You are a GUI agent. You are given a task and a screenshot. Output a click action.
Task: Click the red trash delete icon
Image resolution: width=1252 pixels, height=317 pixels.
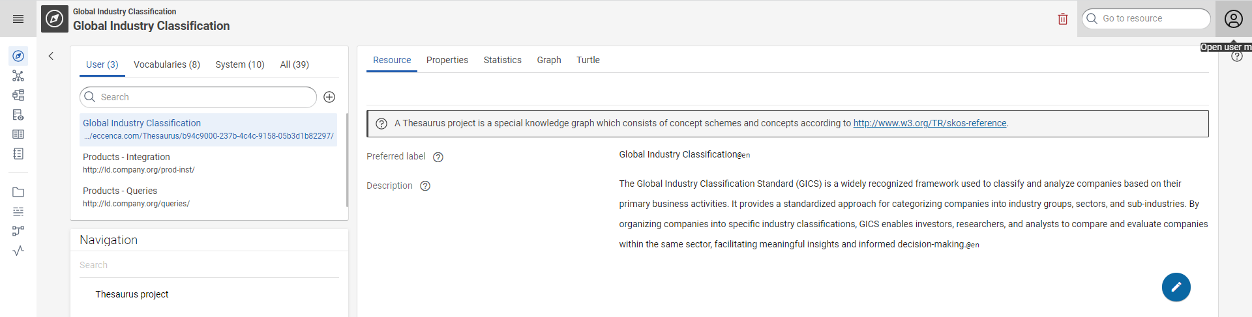point(1063,19)
